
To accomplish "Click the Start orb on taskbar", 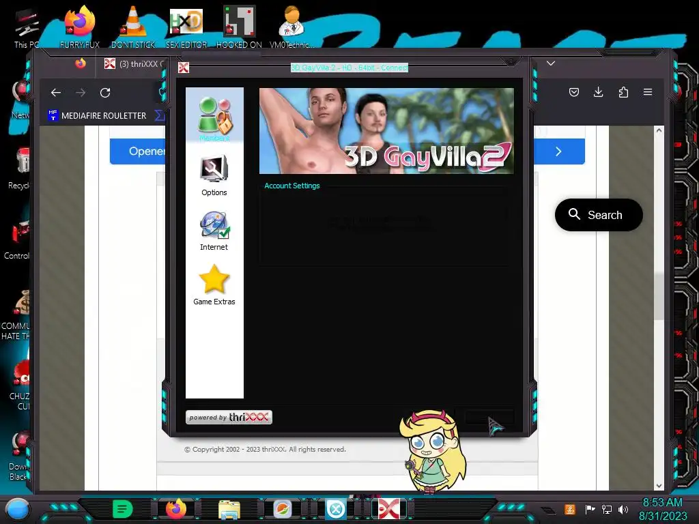I will coord(18,509).
